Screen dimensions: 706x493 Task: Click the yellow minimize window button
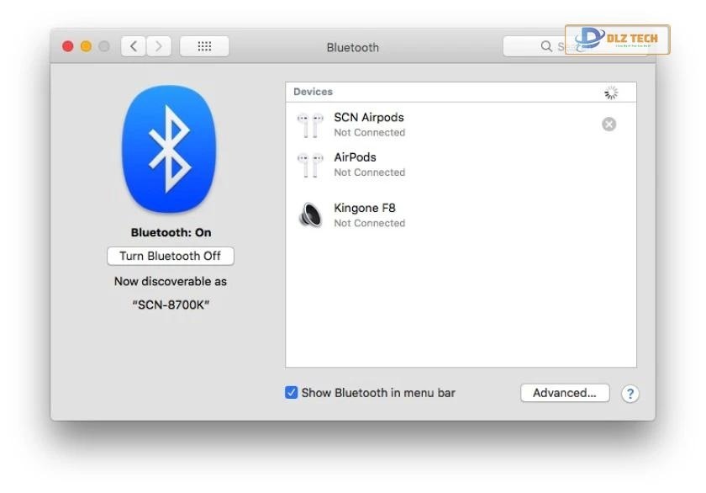[86, 46]
